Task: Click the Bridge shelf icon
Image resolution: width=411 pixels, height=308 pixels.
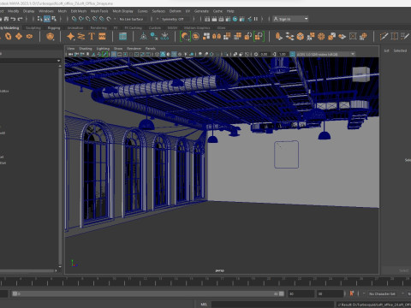Action: click(289, 37)
